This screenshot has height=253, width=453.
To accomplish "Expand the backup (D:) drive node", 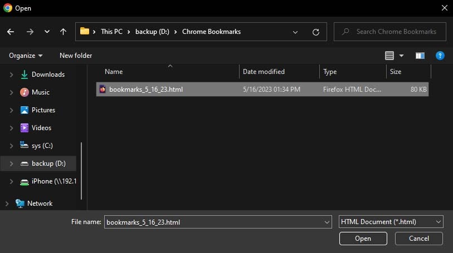I will [x=11, y=163].
